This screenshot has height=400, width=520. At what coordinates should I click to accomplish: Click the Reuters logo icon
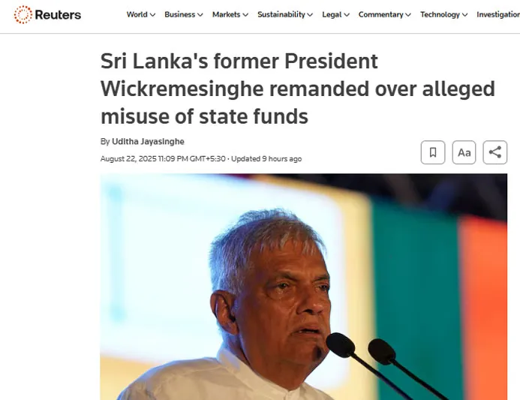(x=23, y=14)
